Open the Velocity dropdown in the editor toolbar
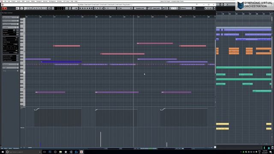The image size is (274, 154). (185, 8)
